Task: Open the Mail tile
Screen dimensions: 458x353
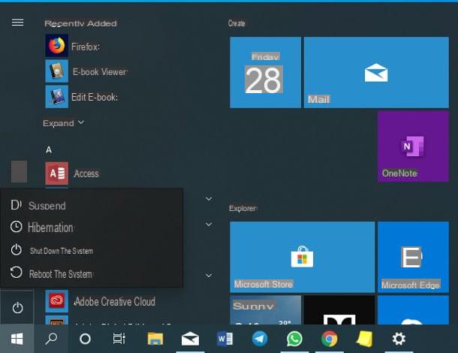Action: pyautogui.click(x=376, y=72)
